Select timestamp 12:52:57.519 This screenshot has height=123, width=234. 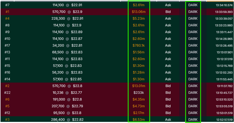224,120
